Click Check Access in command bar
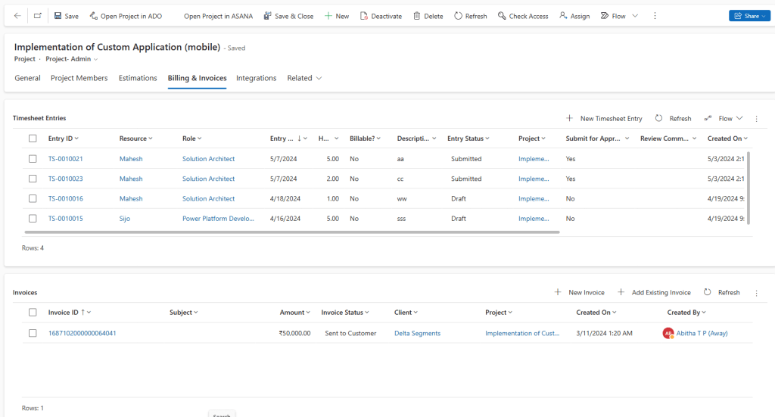This screenshot has width=775, height=417. coord(523,16)
